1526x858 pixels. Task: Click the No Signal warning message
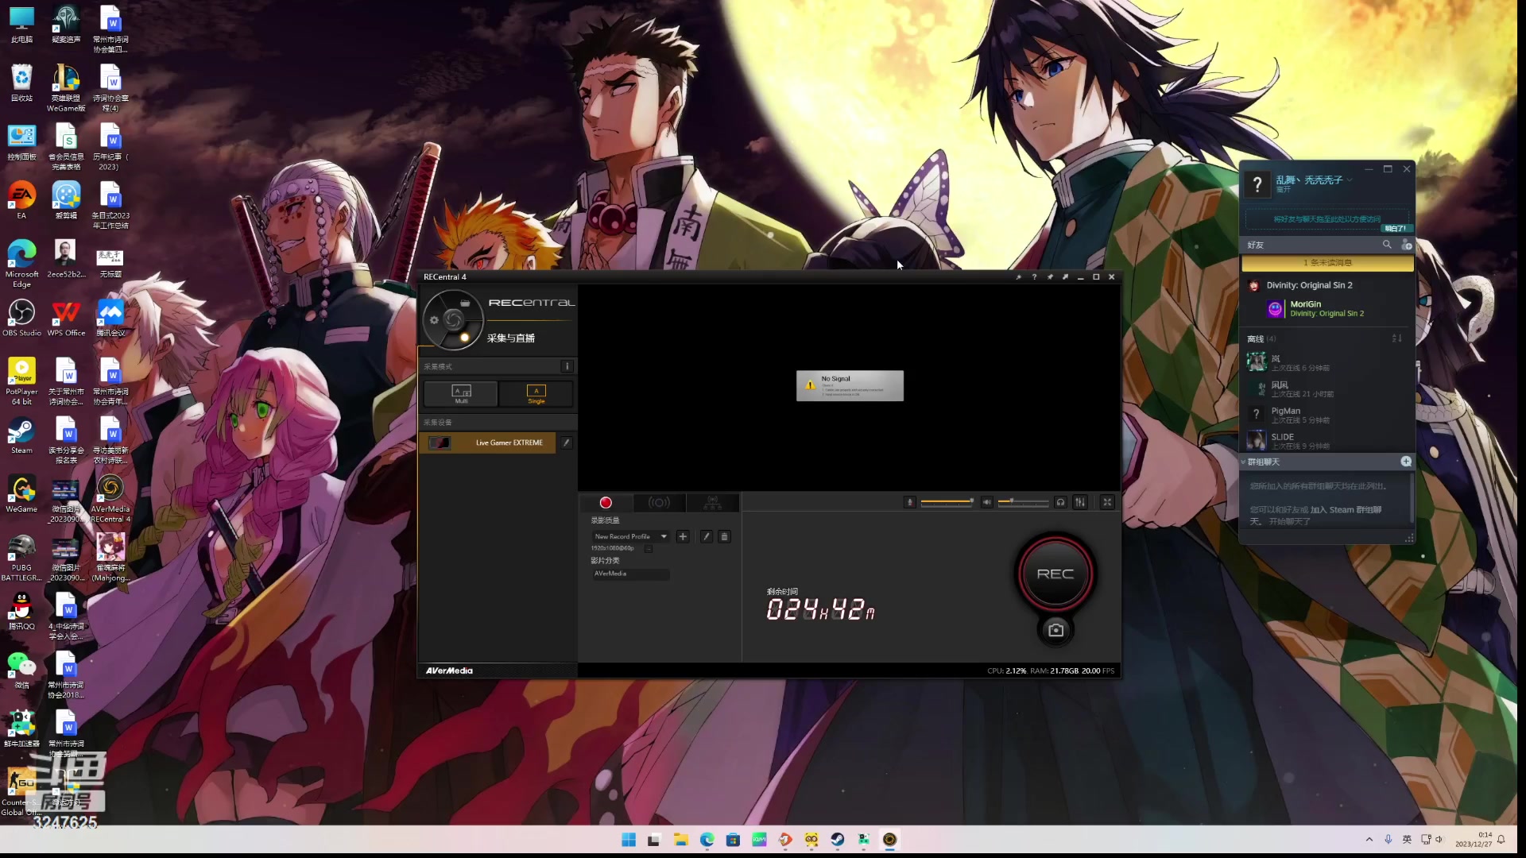[x=850, y=385]
